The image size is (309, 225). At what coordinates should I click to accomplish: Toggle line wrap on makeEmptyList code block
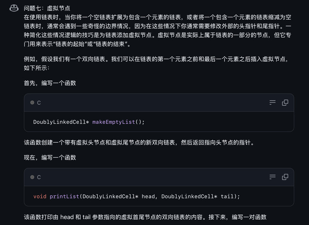(273, 103)
